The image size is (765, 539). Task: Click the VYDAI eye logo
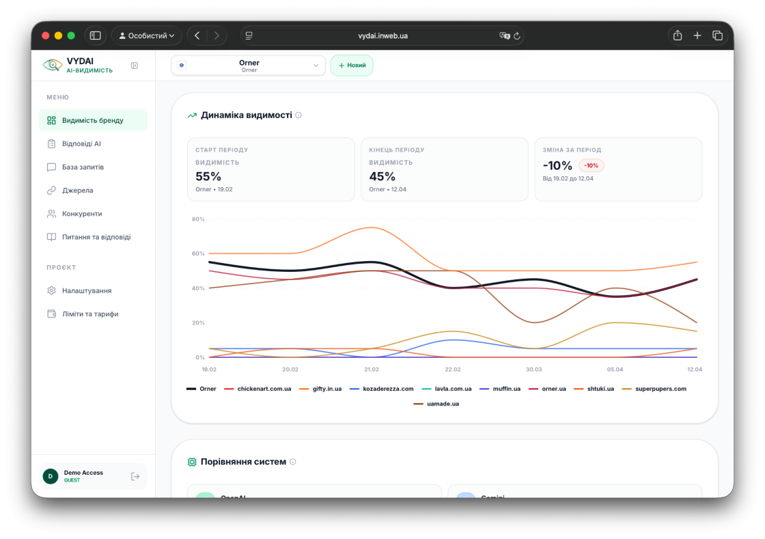(52, 65)
